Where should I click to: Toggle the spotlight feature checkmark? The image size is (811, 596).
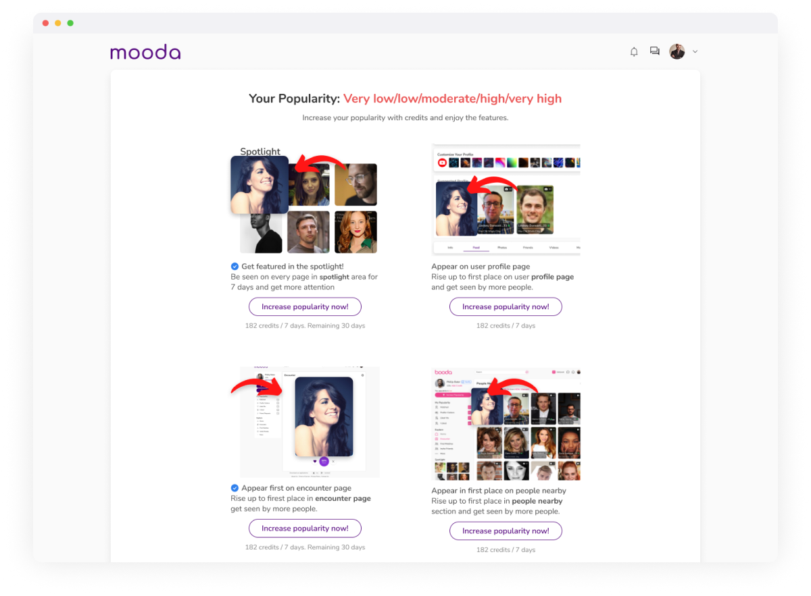tap(235, 267)
